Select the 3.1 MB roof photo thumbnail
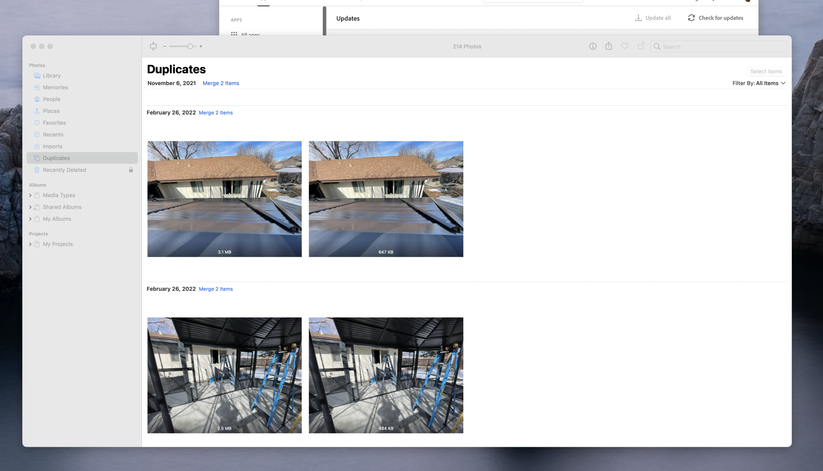This screenshot has height=471, width=823. pyautogui.click(x=224, y=199)
